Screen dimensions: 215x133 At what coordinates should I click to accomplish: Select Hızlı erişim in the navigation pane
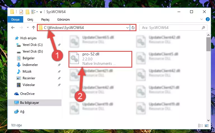pos(29,38)
